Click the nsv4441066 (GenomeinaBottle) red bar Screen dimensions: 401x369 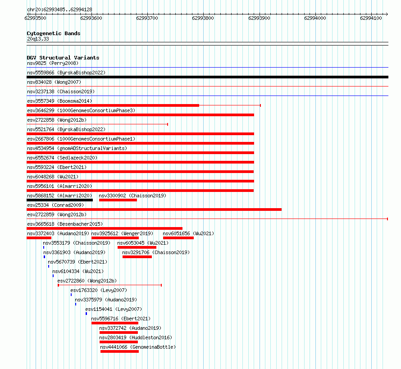click(119, 351)
